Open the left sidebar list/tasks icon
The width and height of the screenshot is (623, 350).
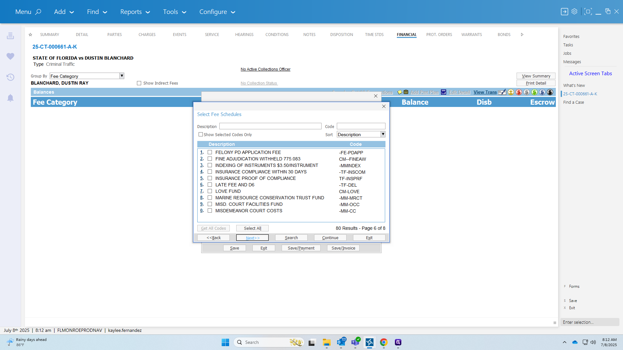pos(10,36)
